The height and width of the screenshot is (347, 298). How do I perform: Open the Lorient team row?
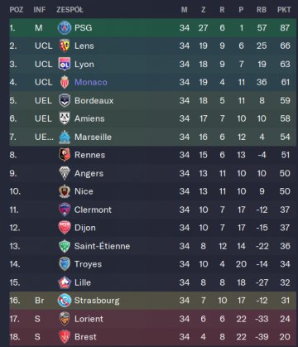click(x=153, y=319)
